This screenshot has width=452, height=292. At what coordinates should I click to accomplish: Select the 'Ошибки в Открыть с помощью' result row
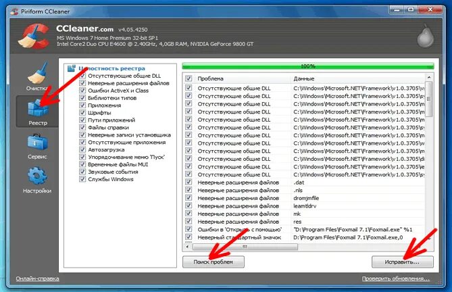tap(304, 229)
